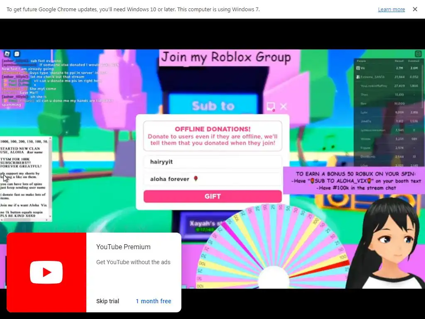Click the 'Save Me!!!' chat message
The height and width of the screenshot is (319, 425).
coord(29,93)
